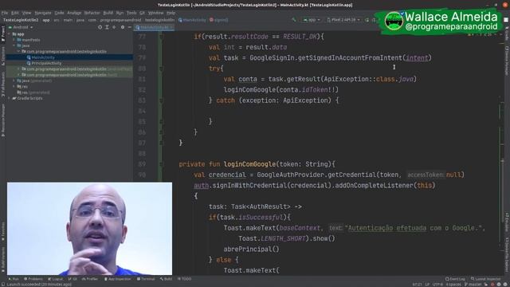The width and height of the screenshot is (510, 287).
Task: Collapse the app module node
Action: click(x=9, y=33)
